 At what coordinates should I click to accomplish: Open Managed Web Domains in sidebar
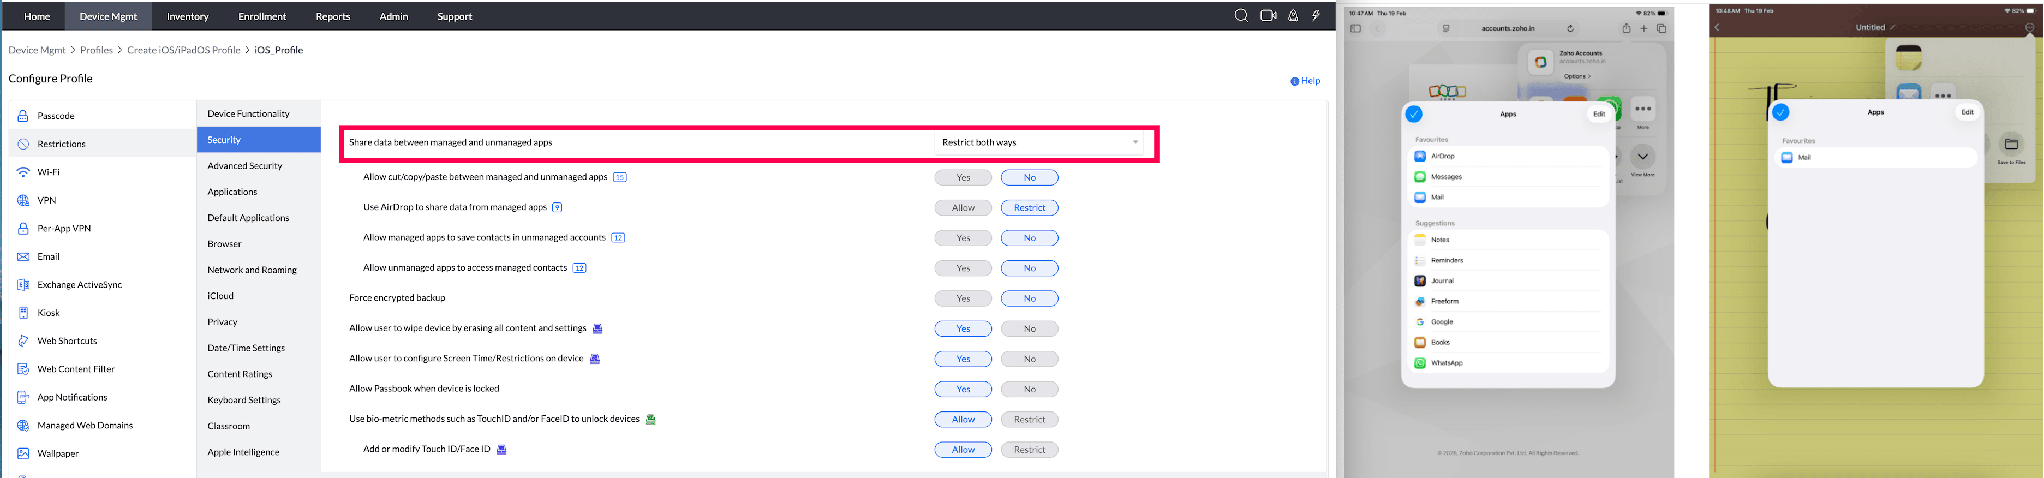(103, 426)
